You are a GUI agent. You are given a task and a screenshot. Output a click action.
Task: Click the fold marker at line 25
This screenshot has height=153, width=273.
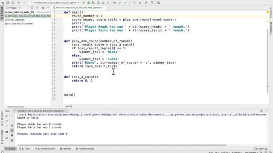tap(63, 77)
